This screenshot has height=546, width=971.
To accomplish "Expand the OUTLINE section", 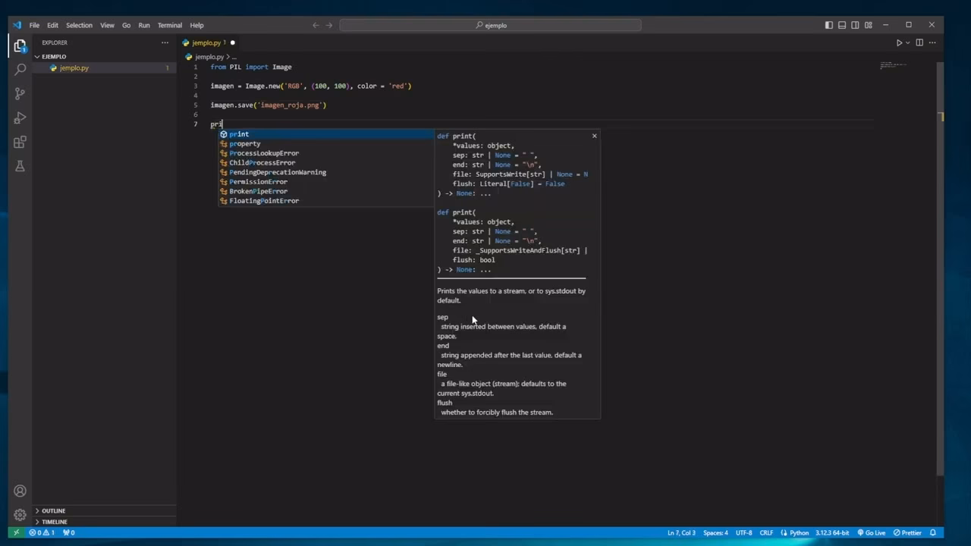I will [53, 510].
